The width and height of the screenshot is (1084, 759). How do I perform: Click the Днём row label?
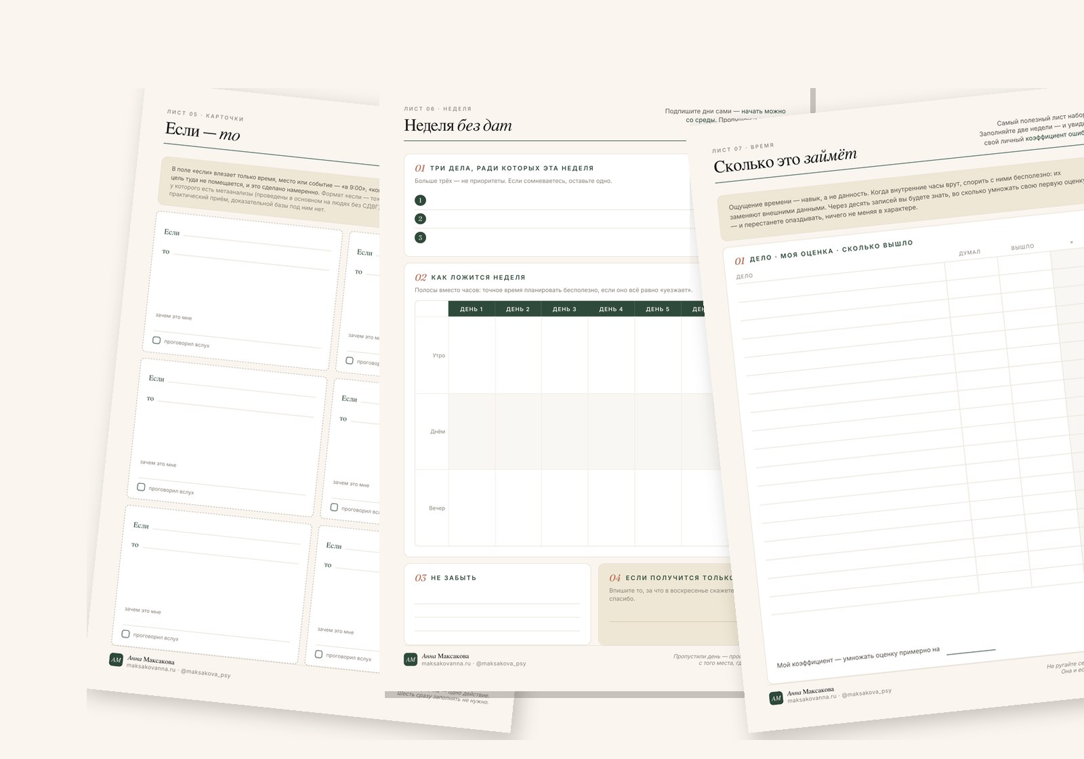pyautogui.click(x=438, y=432)
